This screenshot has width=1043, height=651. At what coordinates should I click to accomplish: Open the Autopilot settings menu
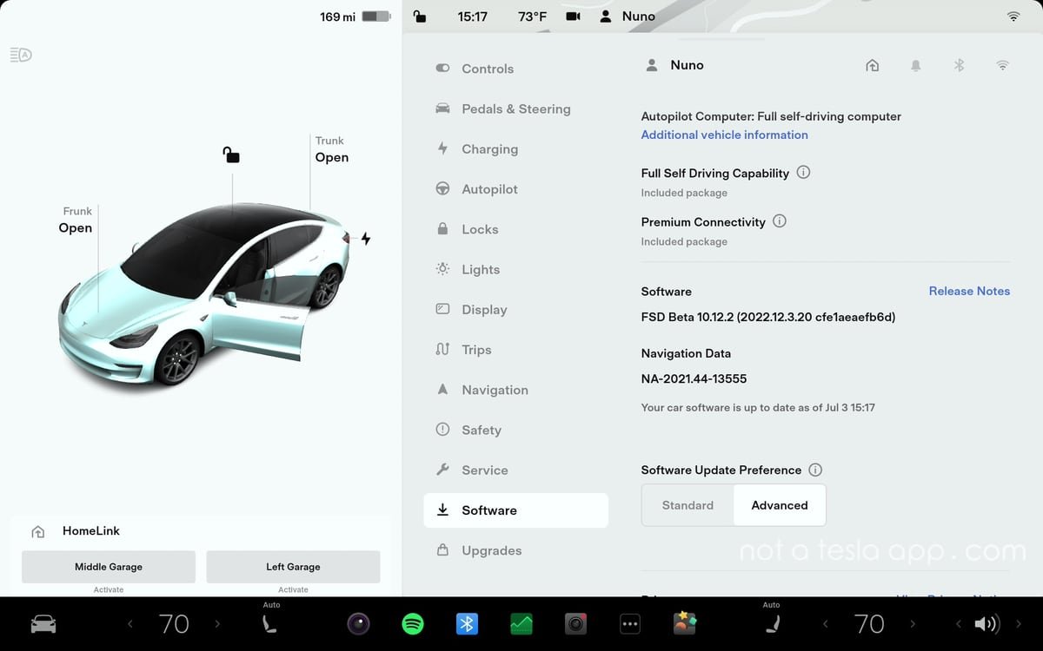point(489,189)
